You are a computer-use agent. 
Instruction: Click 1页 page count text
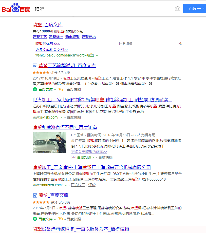pyautogui.click(x=180, y=44)
